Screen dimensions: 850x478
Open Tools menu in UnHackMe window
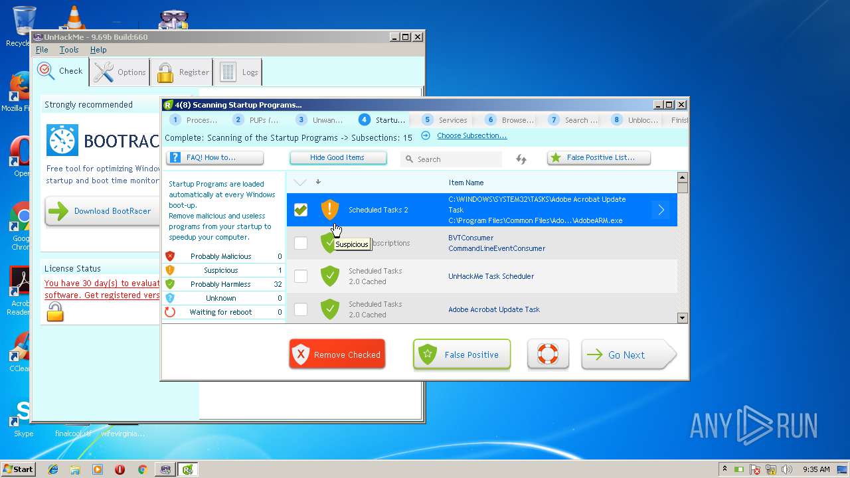pyautogui.click(x=69, y=50)
